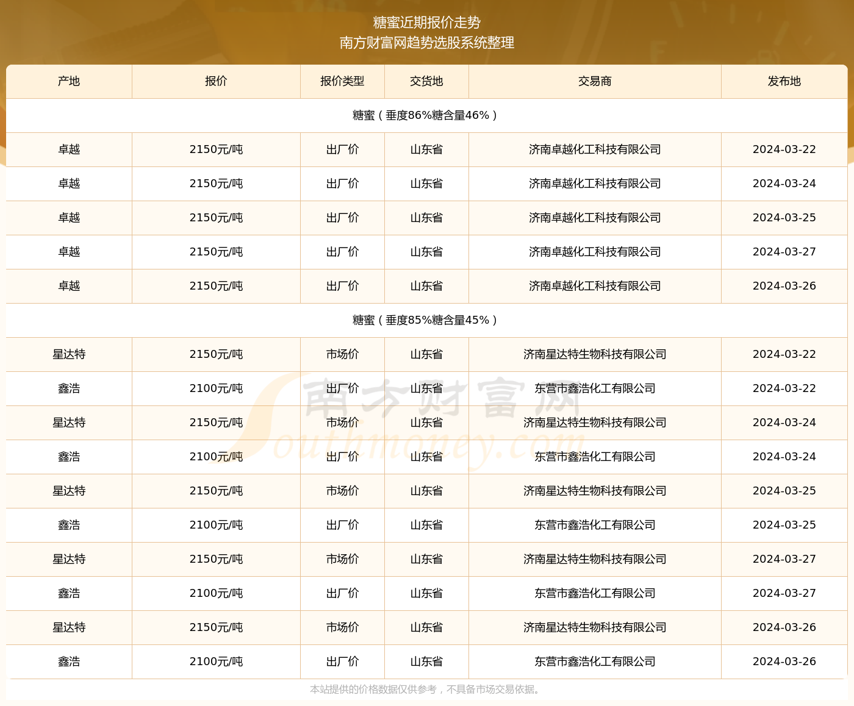854x706 pixels.
Task: Click 东营市鑫浩化工有限公司 in 2024-03-24 row
Action: (595, 457)
